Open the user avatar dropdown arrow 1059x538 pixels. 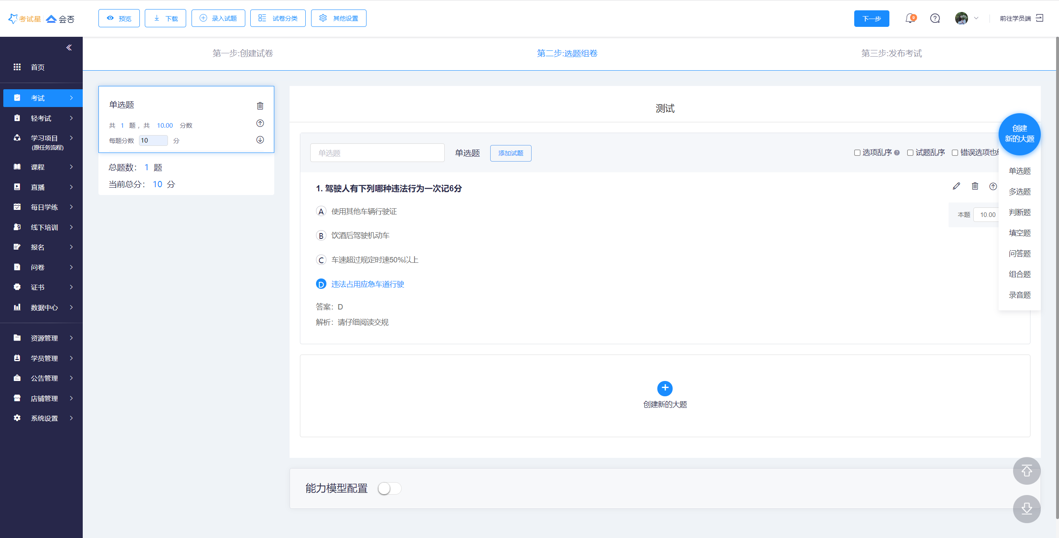tap(976, 19)
